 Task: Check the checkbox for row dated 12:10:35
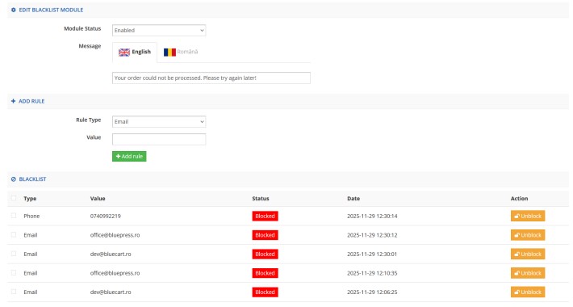[14, 272]
